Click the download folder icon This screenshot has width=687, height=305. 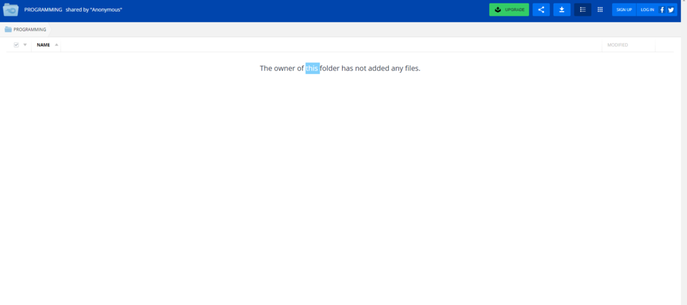click(561, 10)
